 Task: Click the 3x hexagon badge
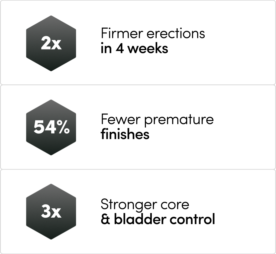(x=51, y=212)
